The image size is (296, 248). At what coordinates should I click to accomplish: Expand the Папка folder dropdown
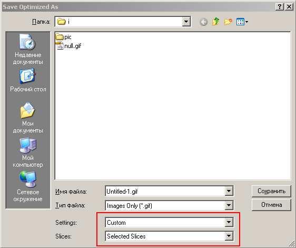pos(186,22)
